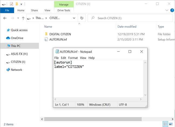Click the Search CITIZEN (I:) field
This screenshot has height=127, width=175.
(130, 18)
